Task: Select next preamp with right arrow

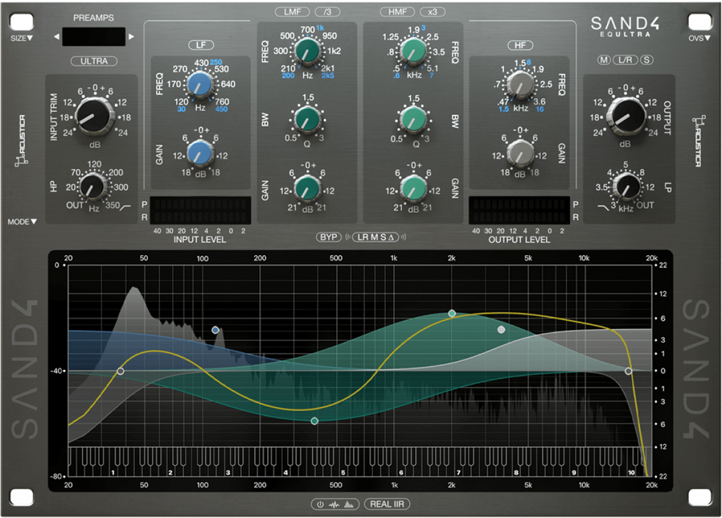Action: [x=132, y=37]
